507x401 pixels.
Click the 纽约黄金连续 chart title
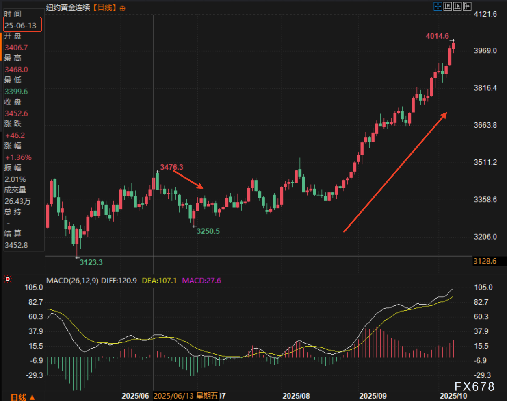point(68,8)
